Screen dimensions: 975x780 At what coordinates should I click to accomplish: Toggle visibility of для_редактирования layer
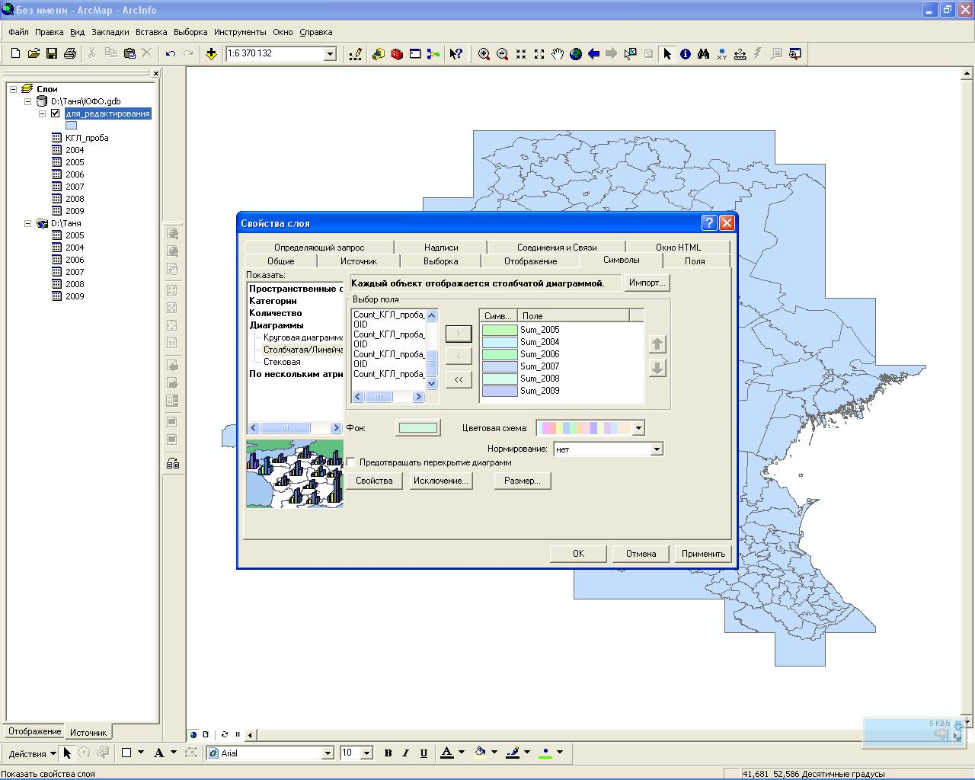click(56, 113)
